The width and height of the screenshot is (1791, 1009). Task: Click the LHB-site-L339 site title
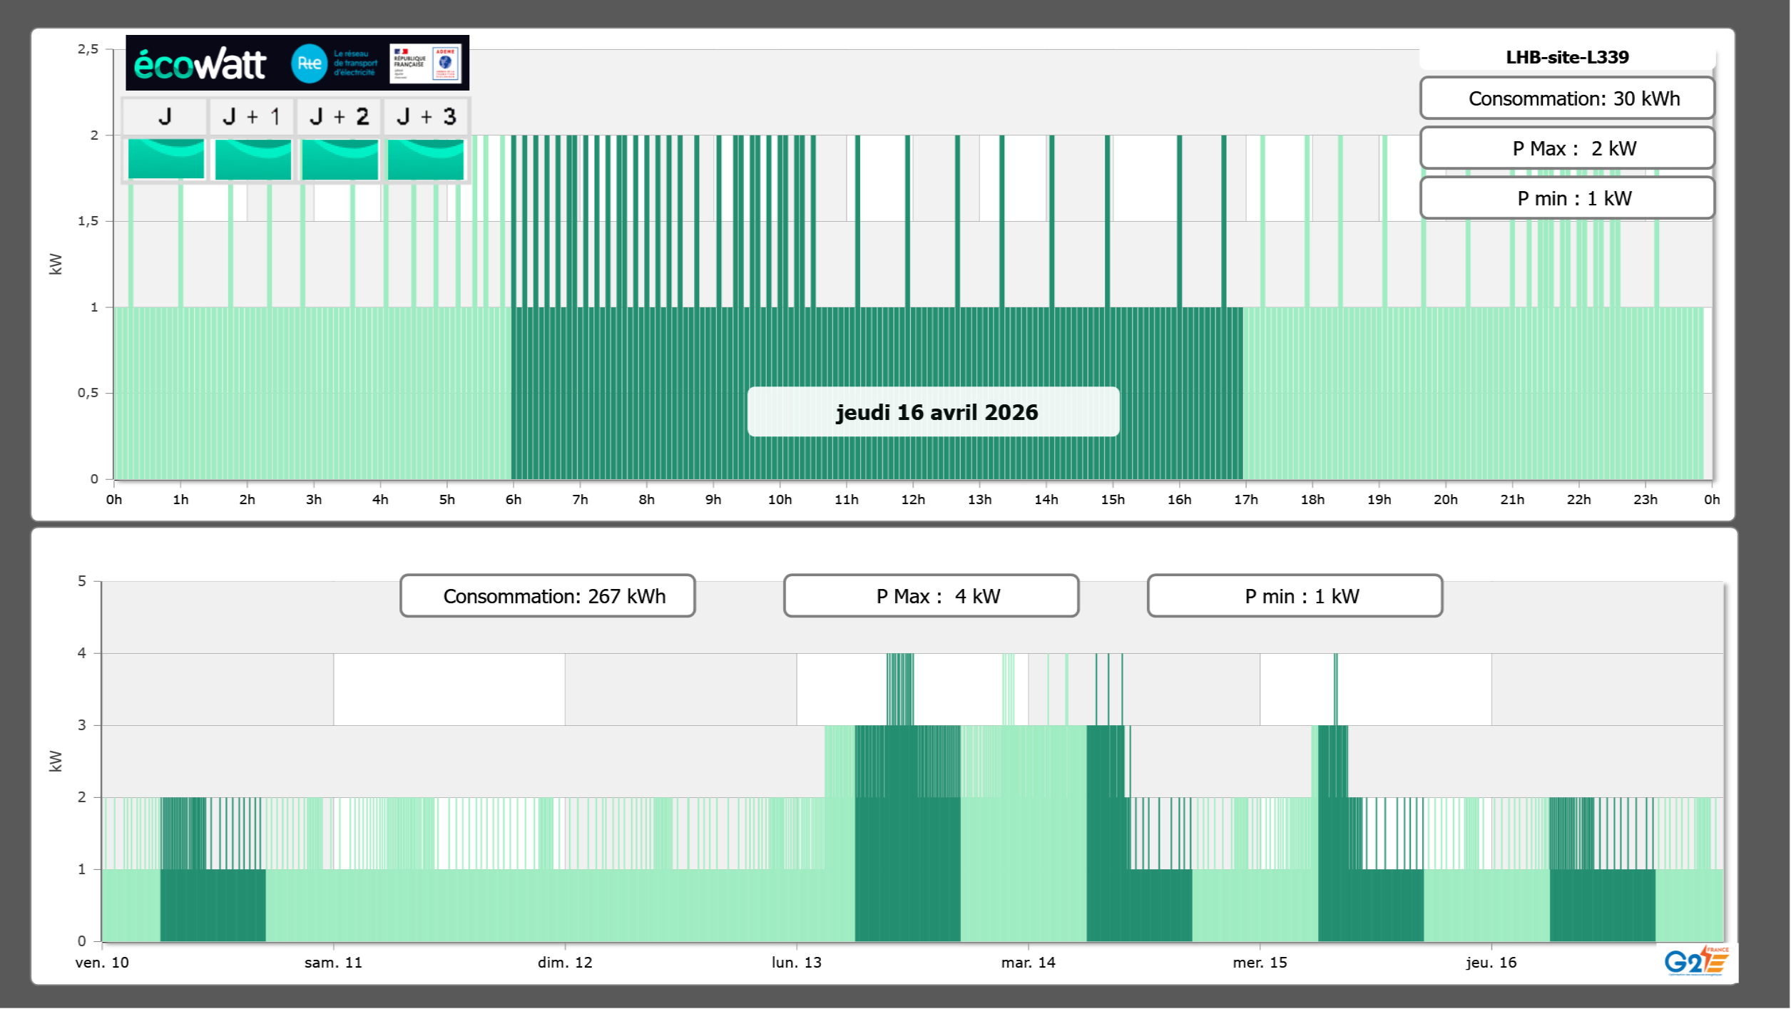1566,57
